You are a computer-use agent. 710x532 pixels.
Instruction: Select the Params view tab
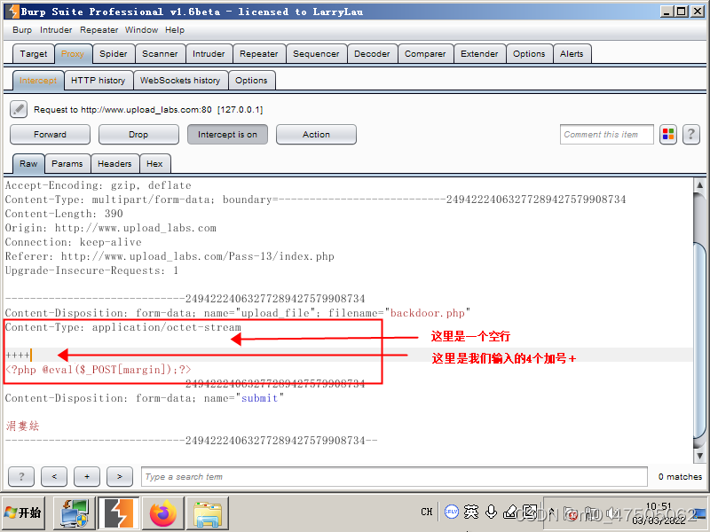click(x=67, y=164)
